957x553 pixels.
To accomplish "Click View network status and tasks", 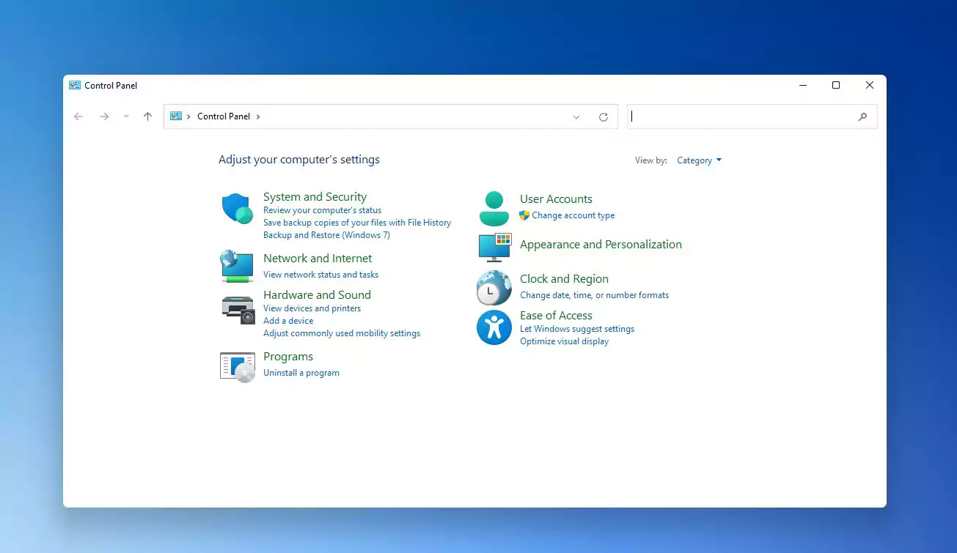I will point(320,275).
